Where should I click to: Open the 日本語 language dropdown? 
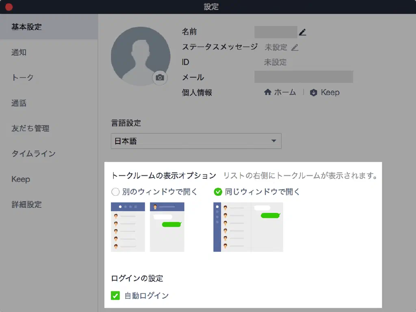tap(196, 141)
